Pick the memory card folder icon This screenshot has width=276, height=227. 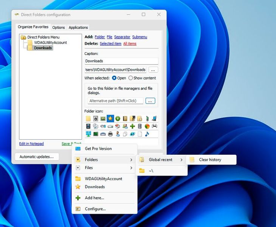pyautogui.click(x=96, y=134)
